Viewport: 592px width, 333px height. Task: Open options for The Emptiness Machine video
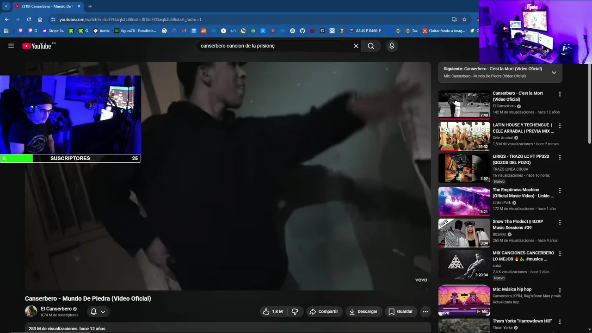pos(560,191)
